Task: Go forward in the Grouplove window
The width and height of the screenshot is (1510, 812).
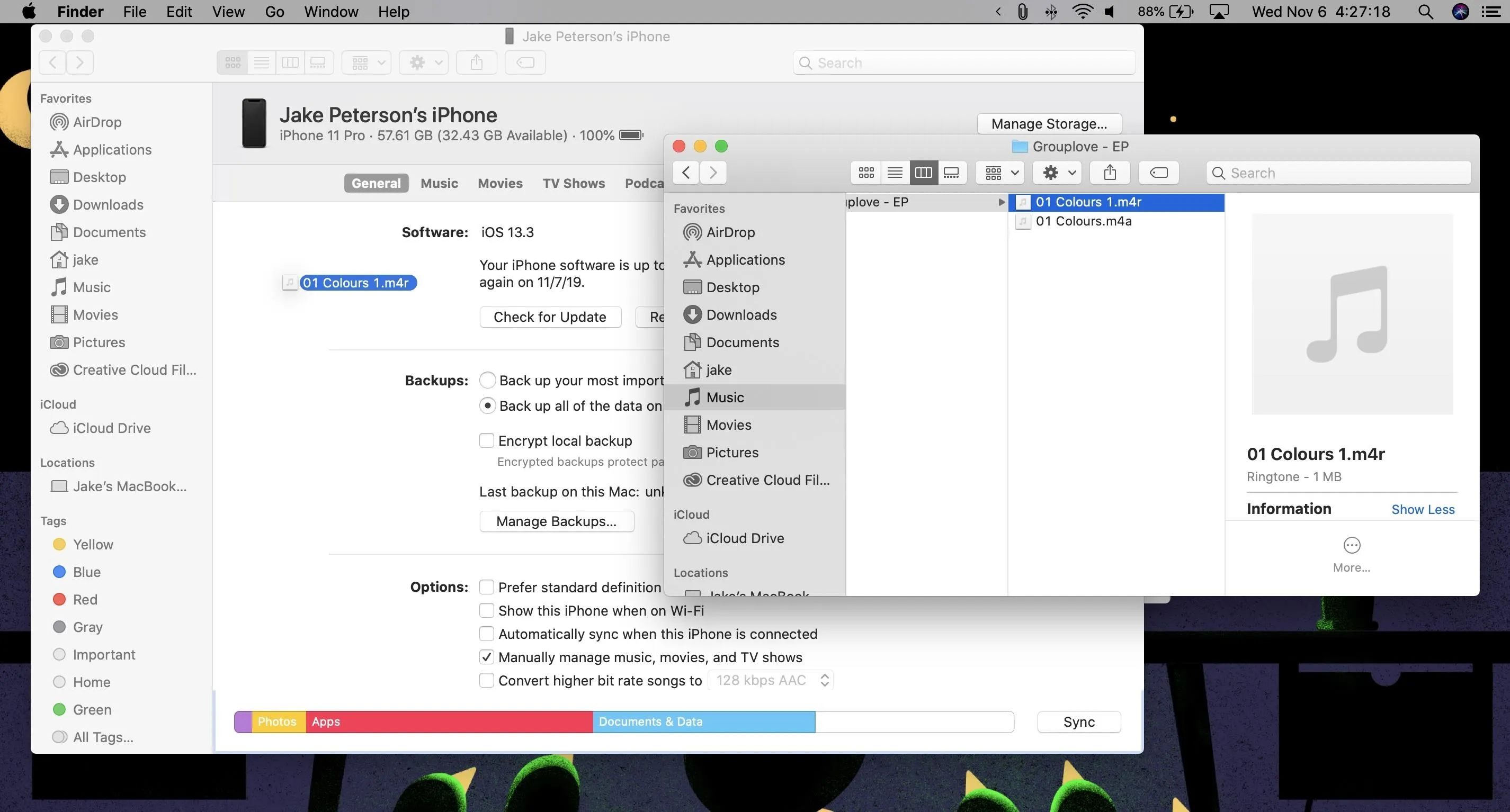Action: pos(713,173)
